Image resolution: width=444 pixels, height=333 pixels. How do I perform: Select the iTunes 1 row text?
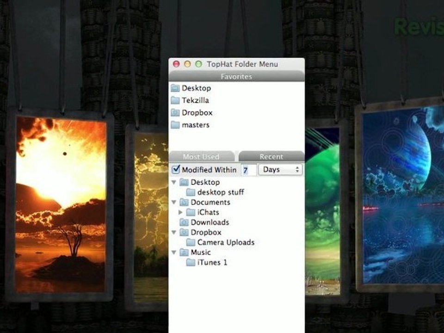pos(212,263)
